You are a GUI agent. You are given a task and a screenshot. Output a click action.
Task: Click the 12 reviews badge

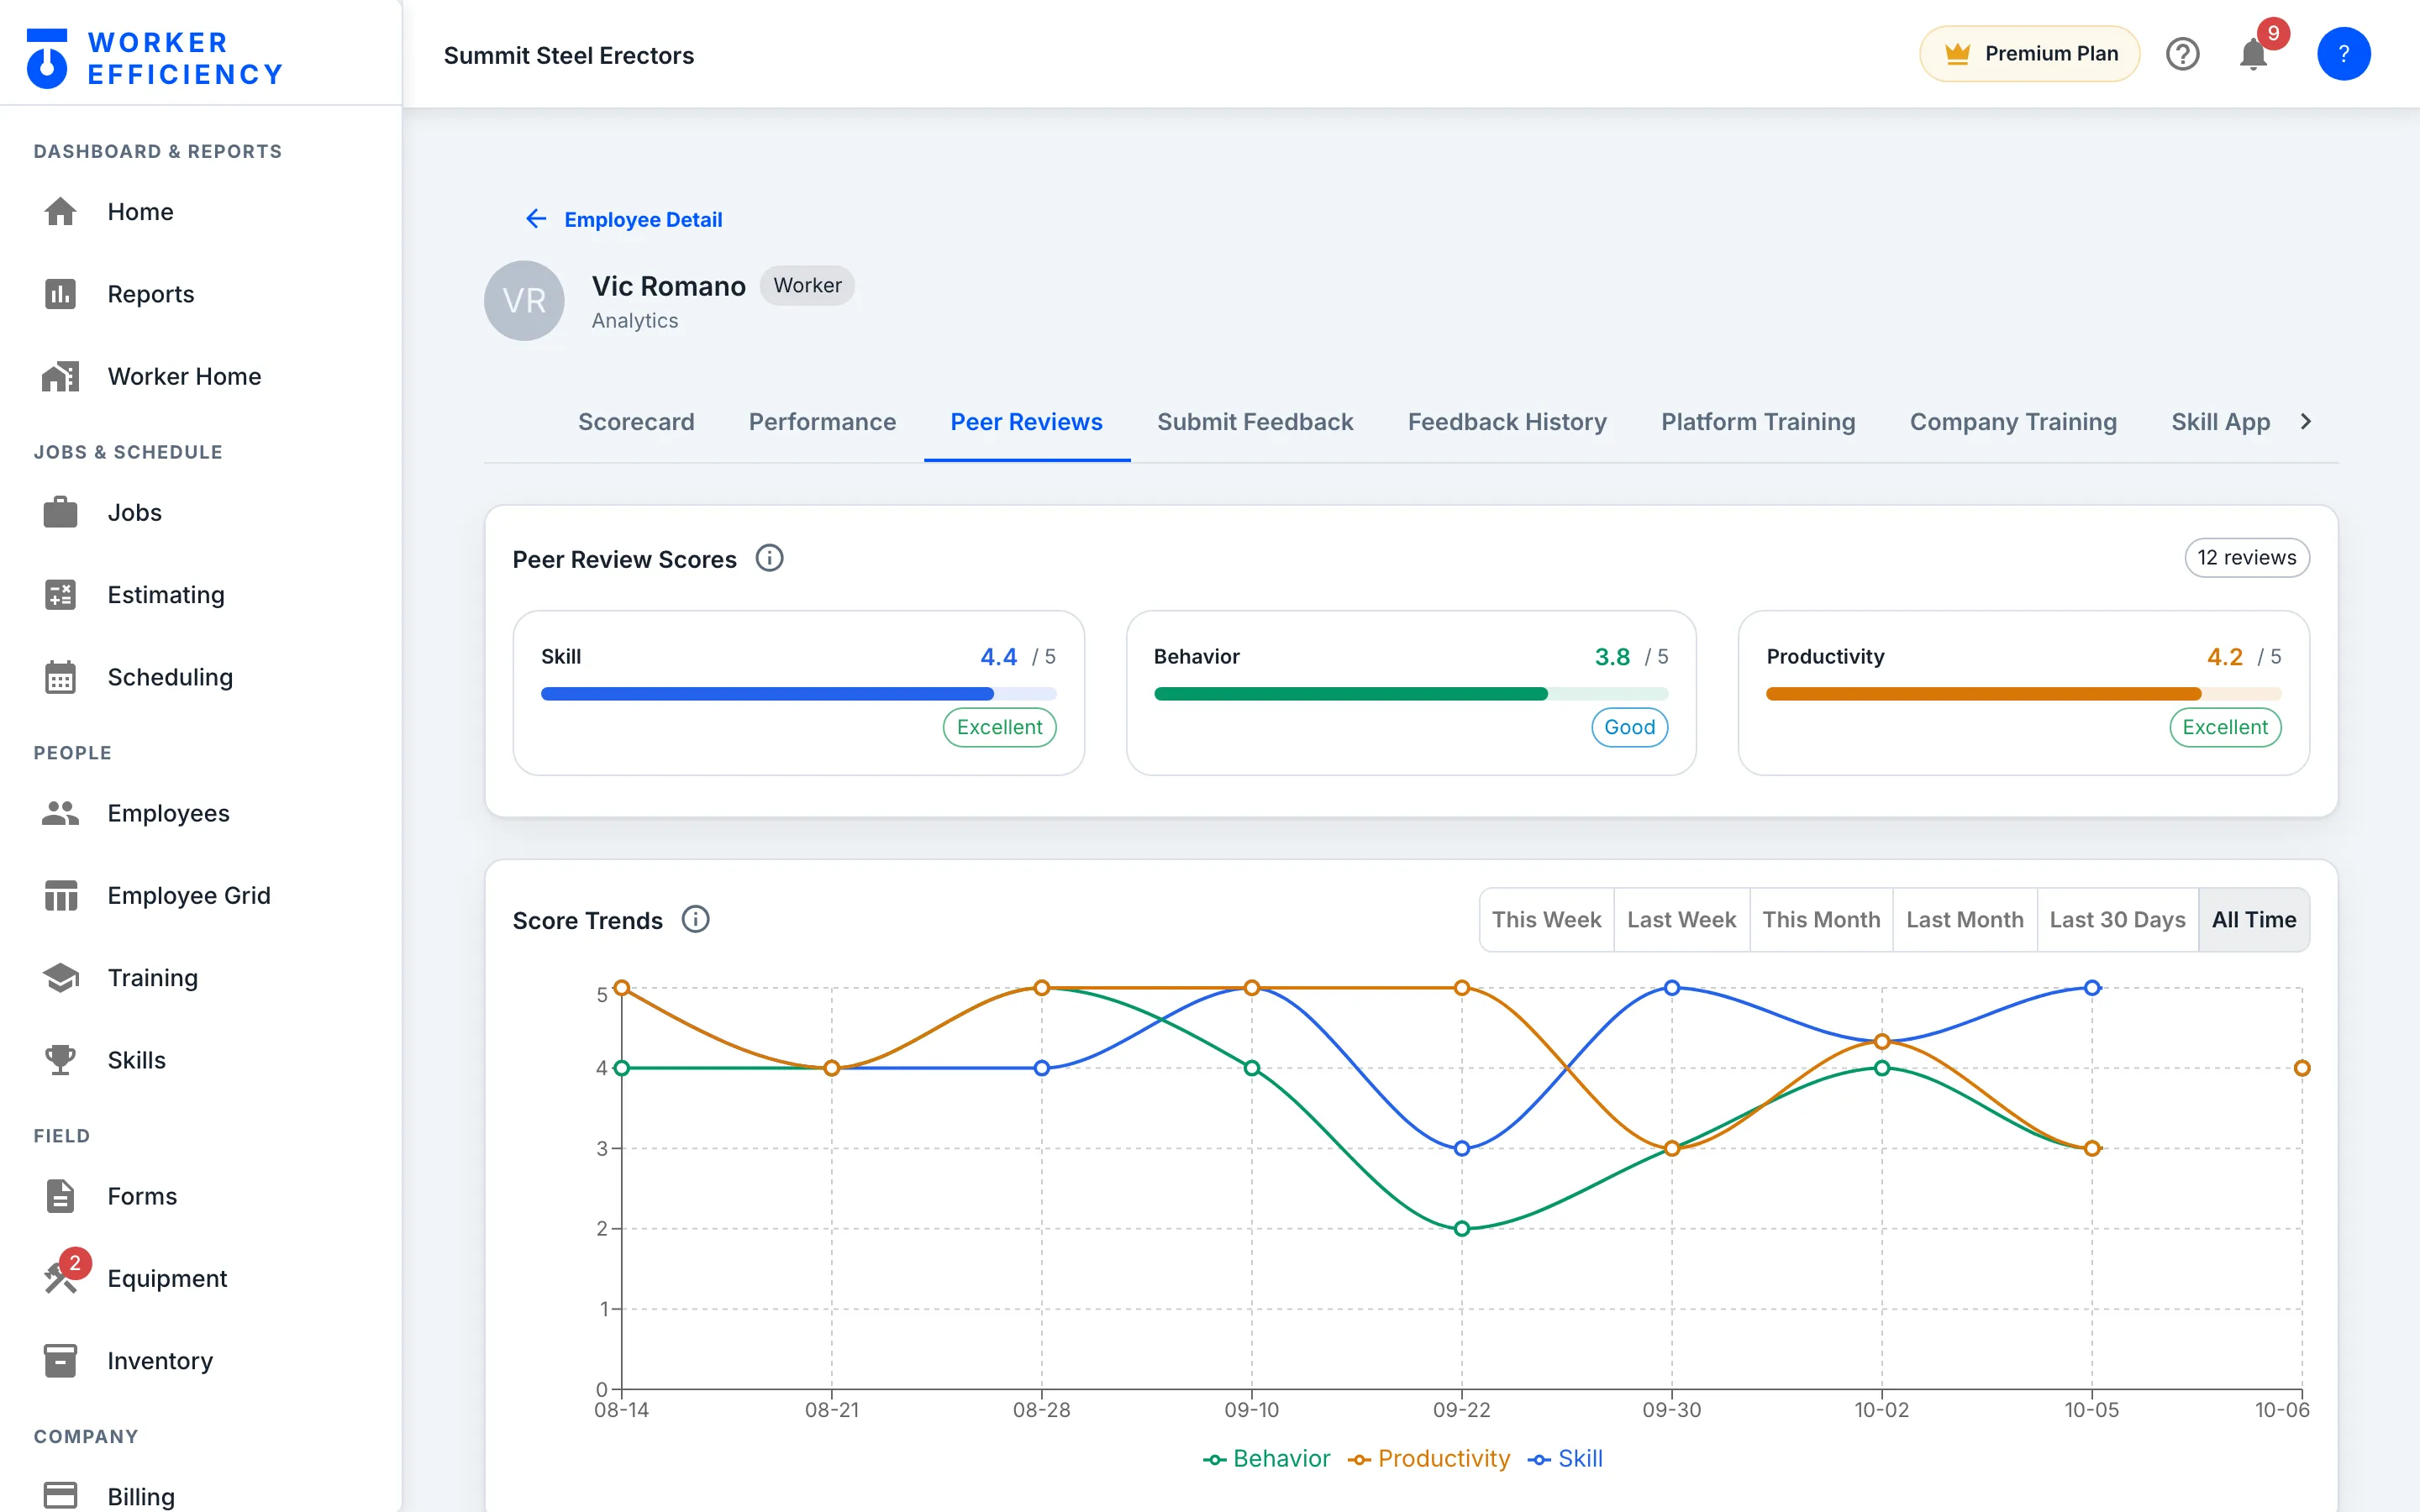(2246, 558)
